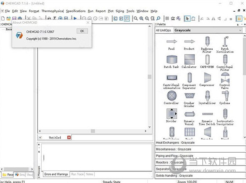Expand Miscellaneous : Grayscale palette group

tap(200, 149)
